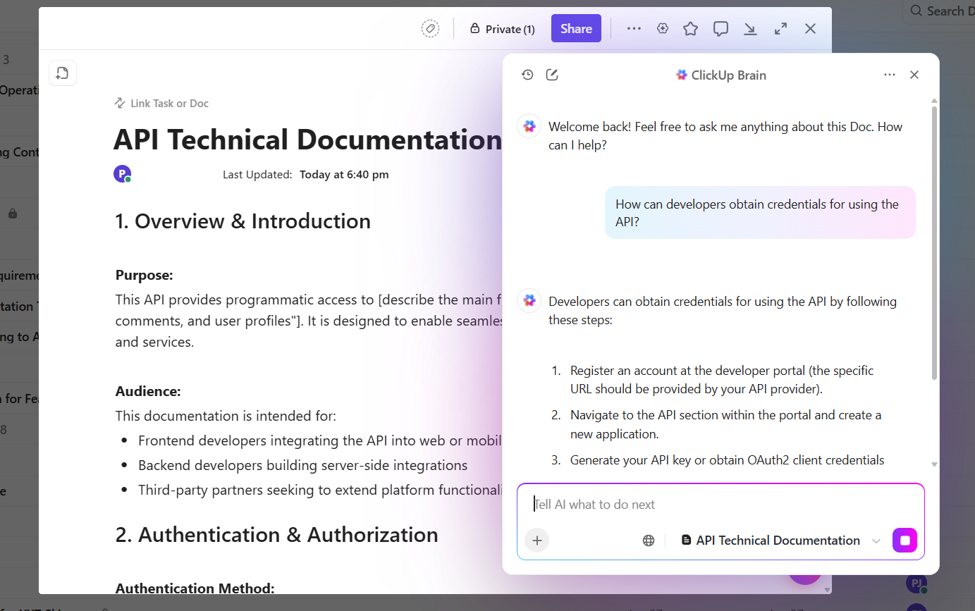Star this document as a favorite
The image size is (975, 611).
click(690, 28)
